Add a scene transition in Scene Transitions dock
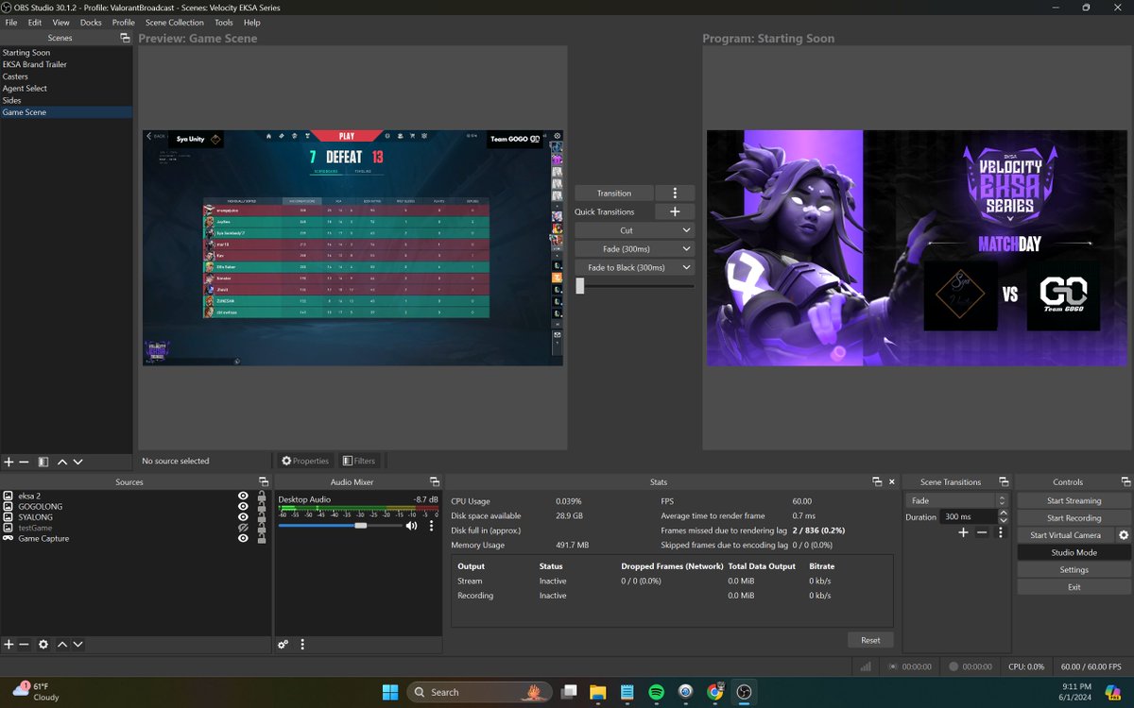 (x=963, y=533)
